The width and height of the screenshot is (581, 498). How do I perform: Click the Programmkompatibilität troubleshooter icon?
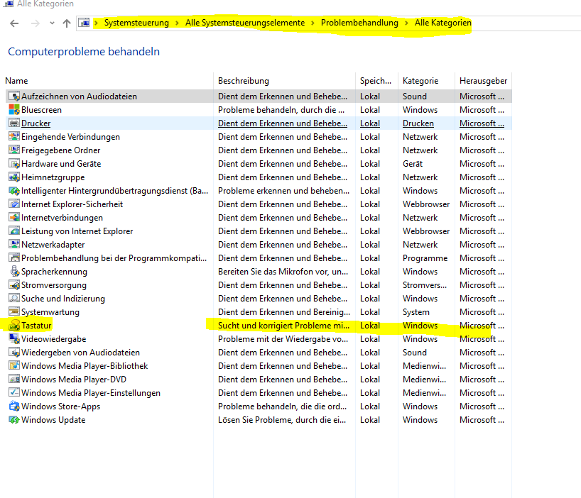(14, 258)
